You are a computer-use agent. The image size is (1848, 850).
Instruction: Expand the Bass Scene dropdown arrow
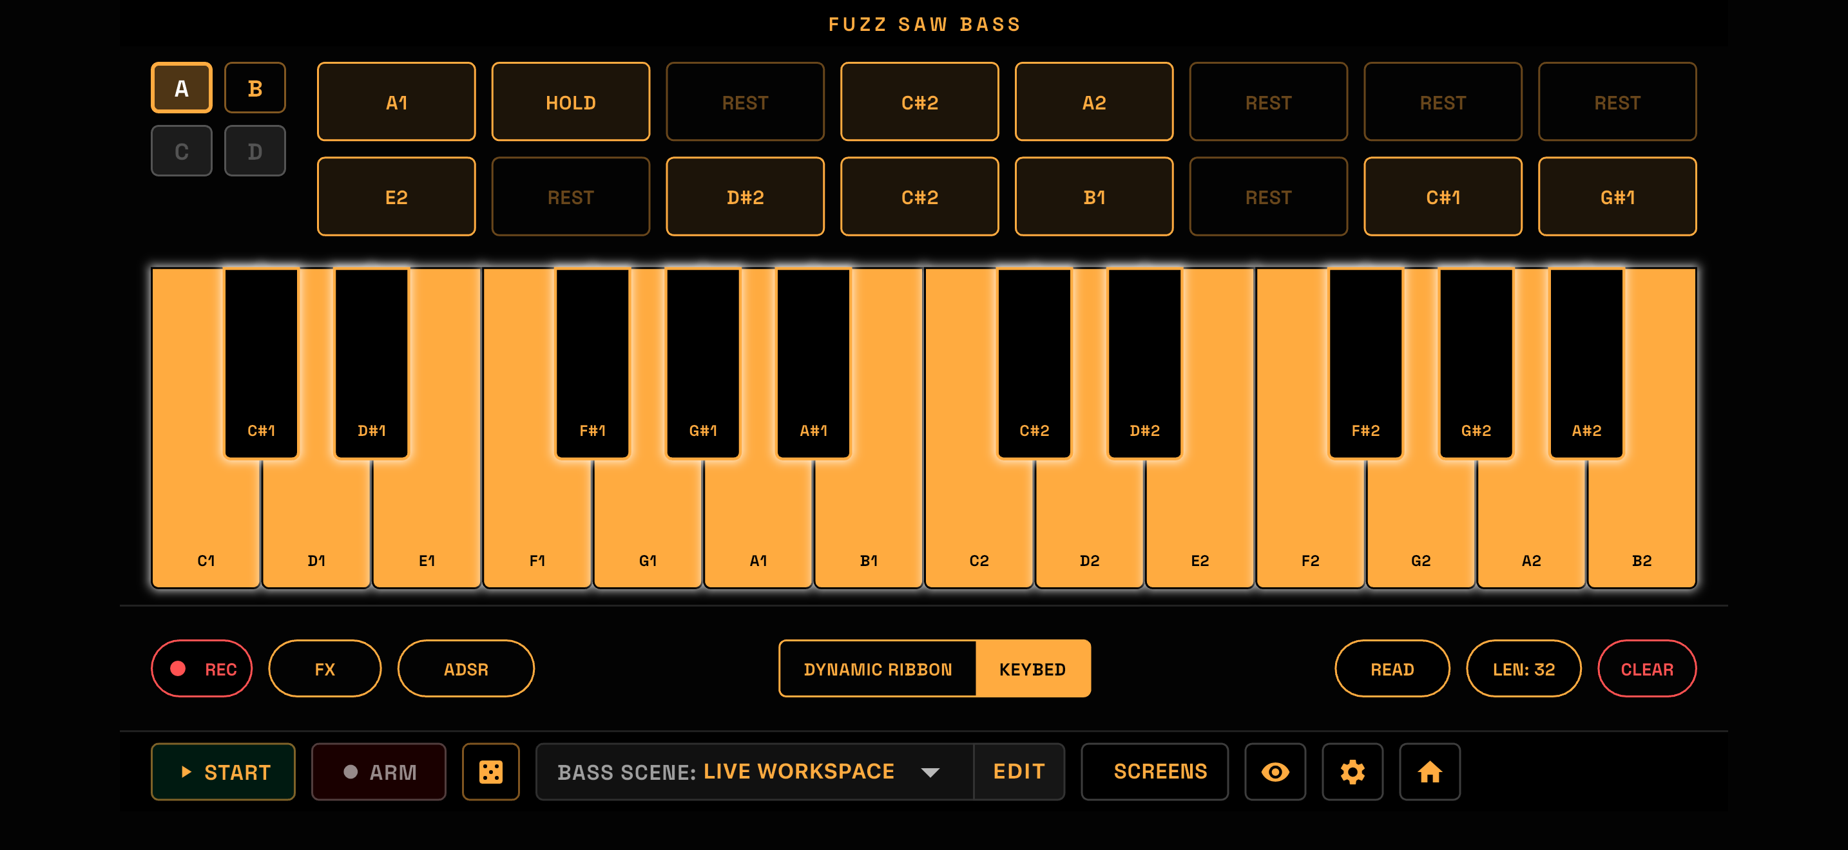point(930,772)
